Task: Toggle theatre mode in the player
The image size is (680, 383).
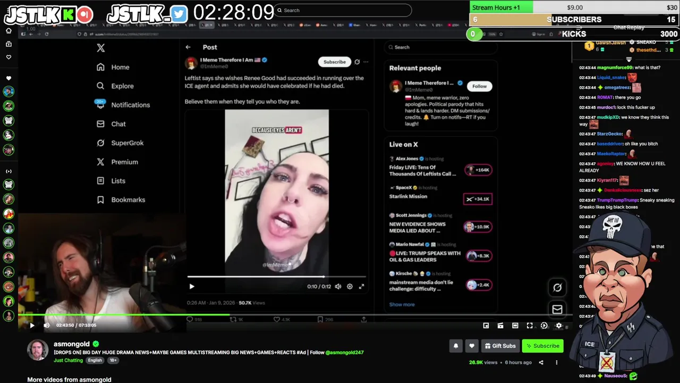Action: [515, 326]
